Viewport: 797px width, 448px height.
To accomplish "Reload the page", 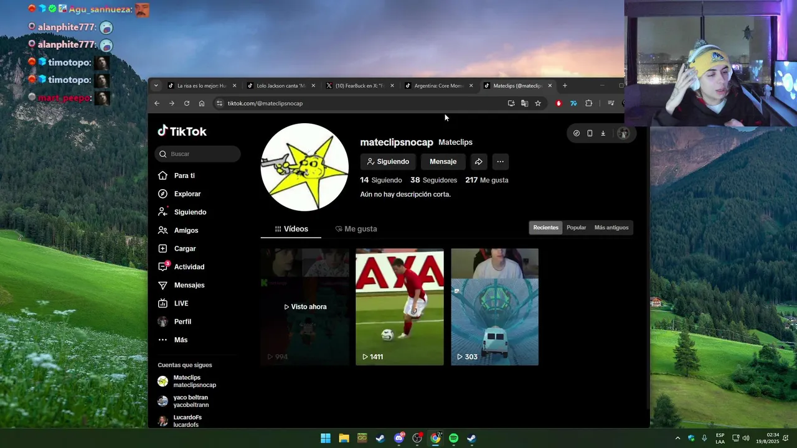I will (187, 103).
